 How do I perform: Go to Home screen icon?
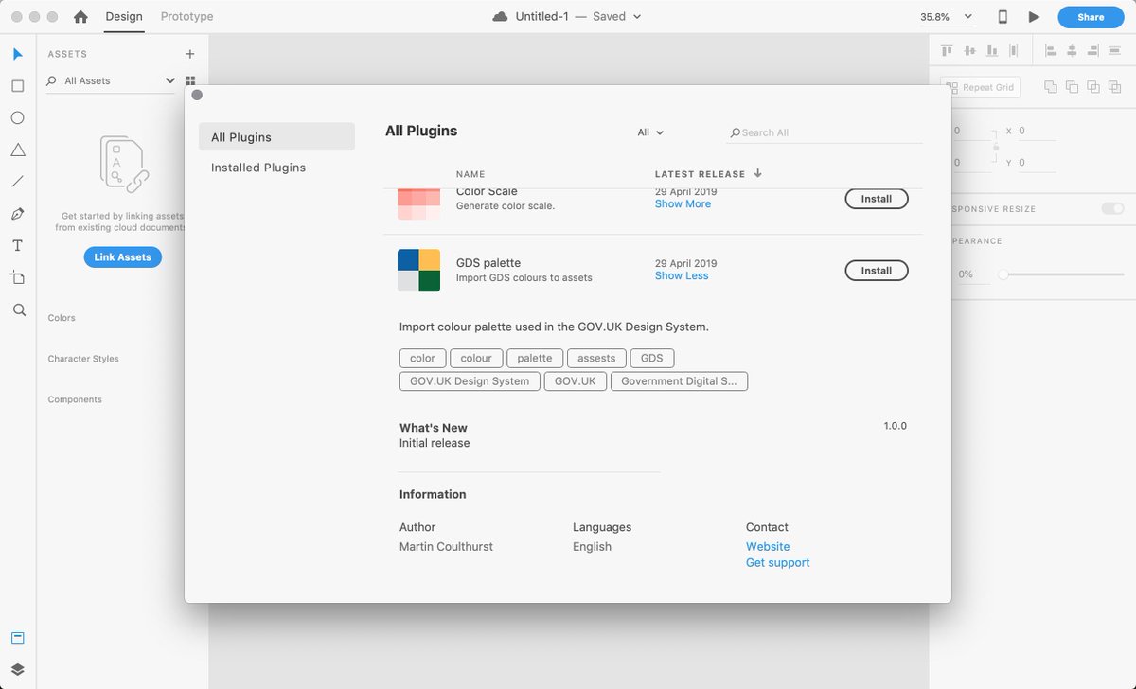pyautogui.click(x=80, y=17)
